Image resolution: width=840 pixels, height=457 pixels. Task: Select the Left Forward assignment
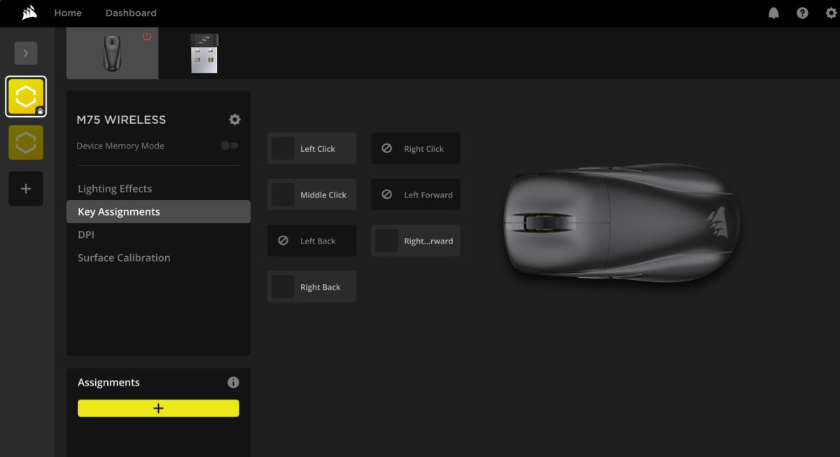coord(415,195)
